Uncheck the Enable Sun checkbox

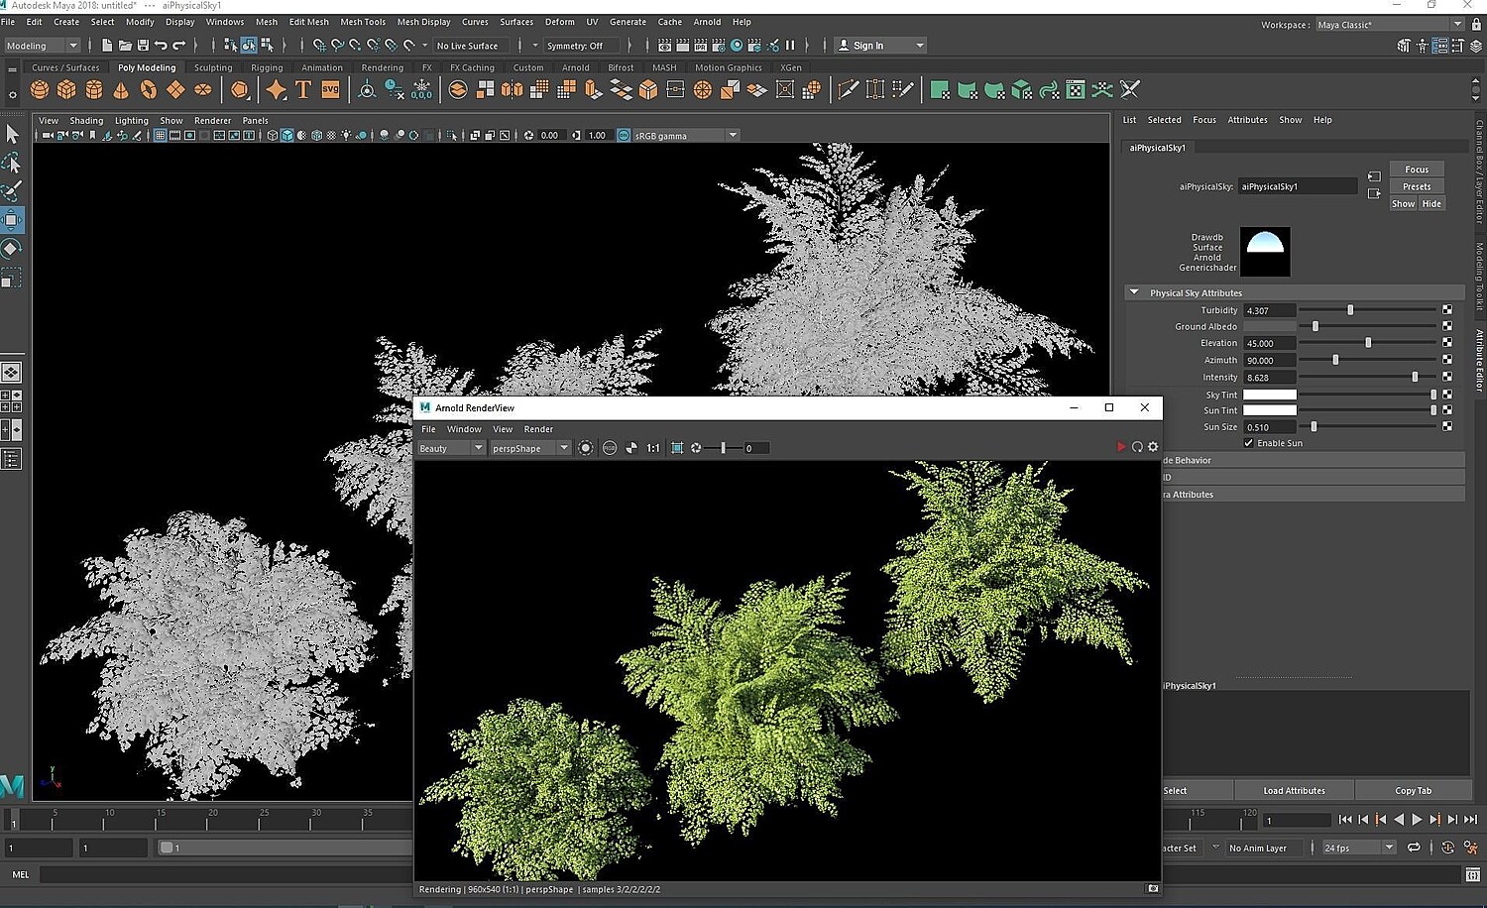[x=1249, y=443]
